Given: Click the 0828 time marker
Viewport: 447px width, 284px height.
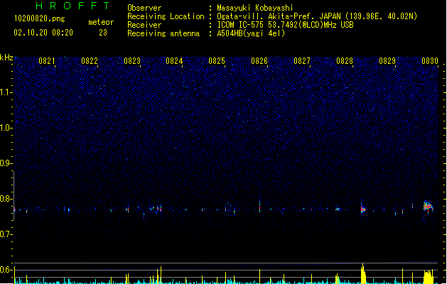Looking at the screenshot, I should point(345,61).
